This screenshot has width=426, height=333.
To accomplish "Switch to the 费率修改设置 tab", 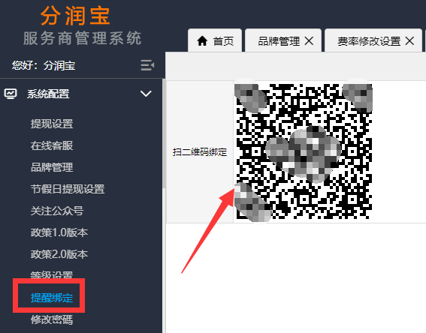I will coord(369,41).
